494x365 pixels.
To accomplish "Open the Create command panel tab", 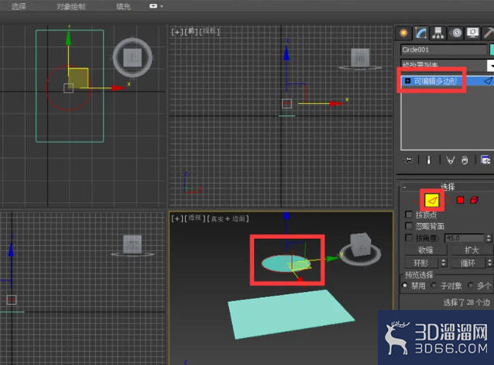I will (403, 33).
